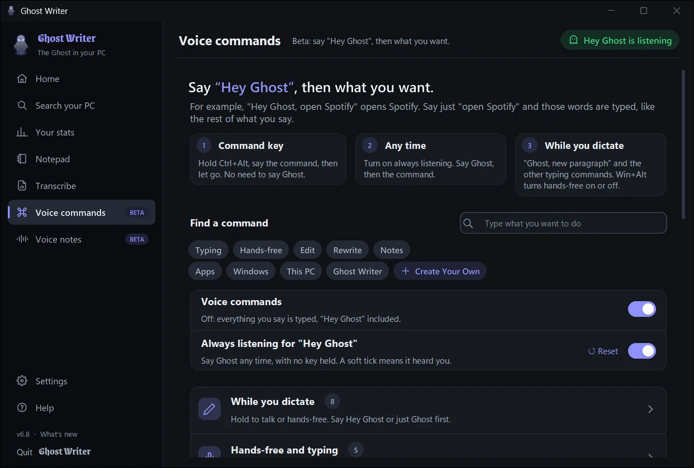Image resolution: width=694 pixels, height=468 pixels.
Task: Click the Command key tip card
Action: (268, 159)
